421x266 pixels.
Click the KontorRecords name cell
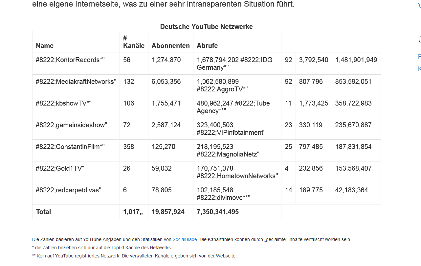(70, 60)
